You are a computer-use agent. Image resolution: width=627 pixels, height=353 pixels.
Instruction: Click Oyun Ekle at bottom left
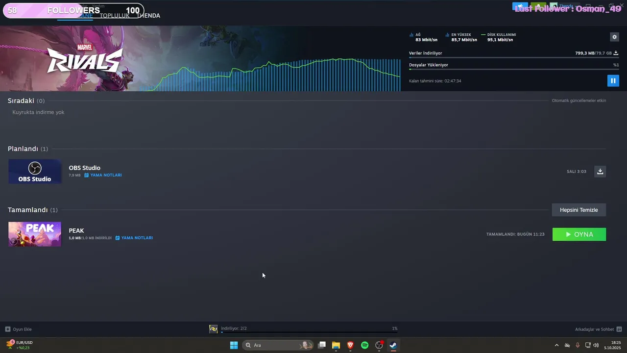19,329
